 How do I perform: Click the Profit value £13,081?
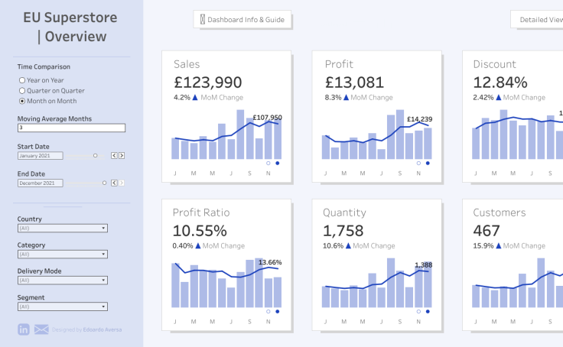click(354, 83)
